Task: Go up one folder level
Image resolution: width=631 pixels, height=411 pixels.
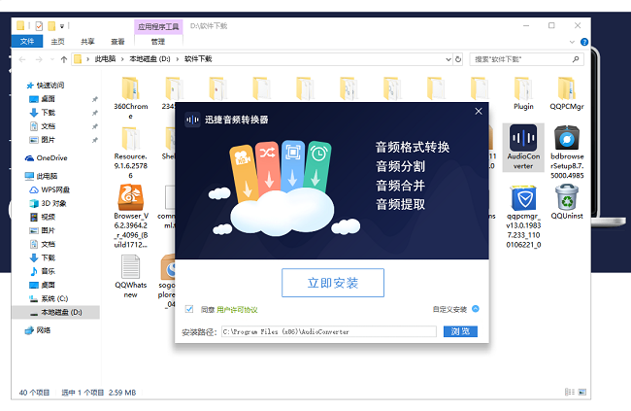Action: tap(63, 59)
